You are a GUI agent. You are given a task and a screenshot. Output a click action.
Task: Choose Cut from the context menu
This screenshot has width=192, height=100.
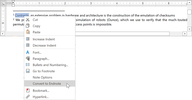[x=50, y=20]
